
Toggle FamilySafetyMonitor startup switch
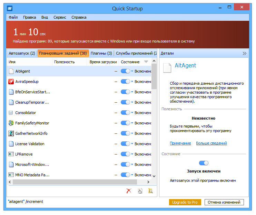pos(125,123)
